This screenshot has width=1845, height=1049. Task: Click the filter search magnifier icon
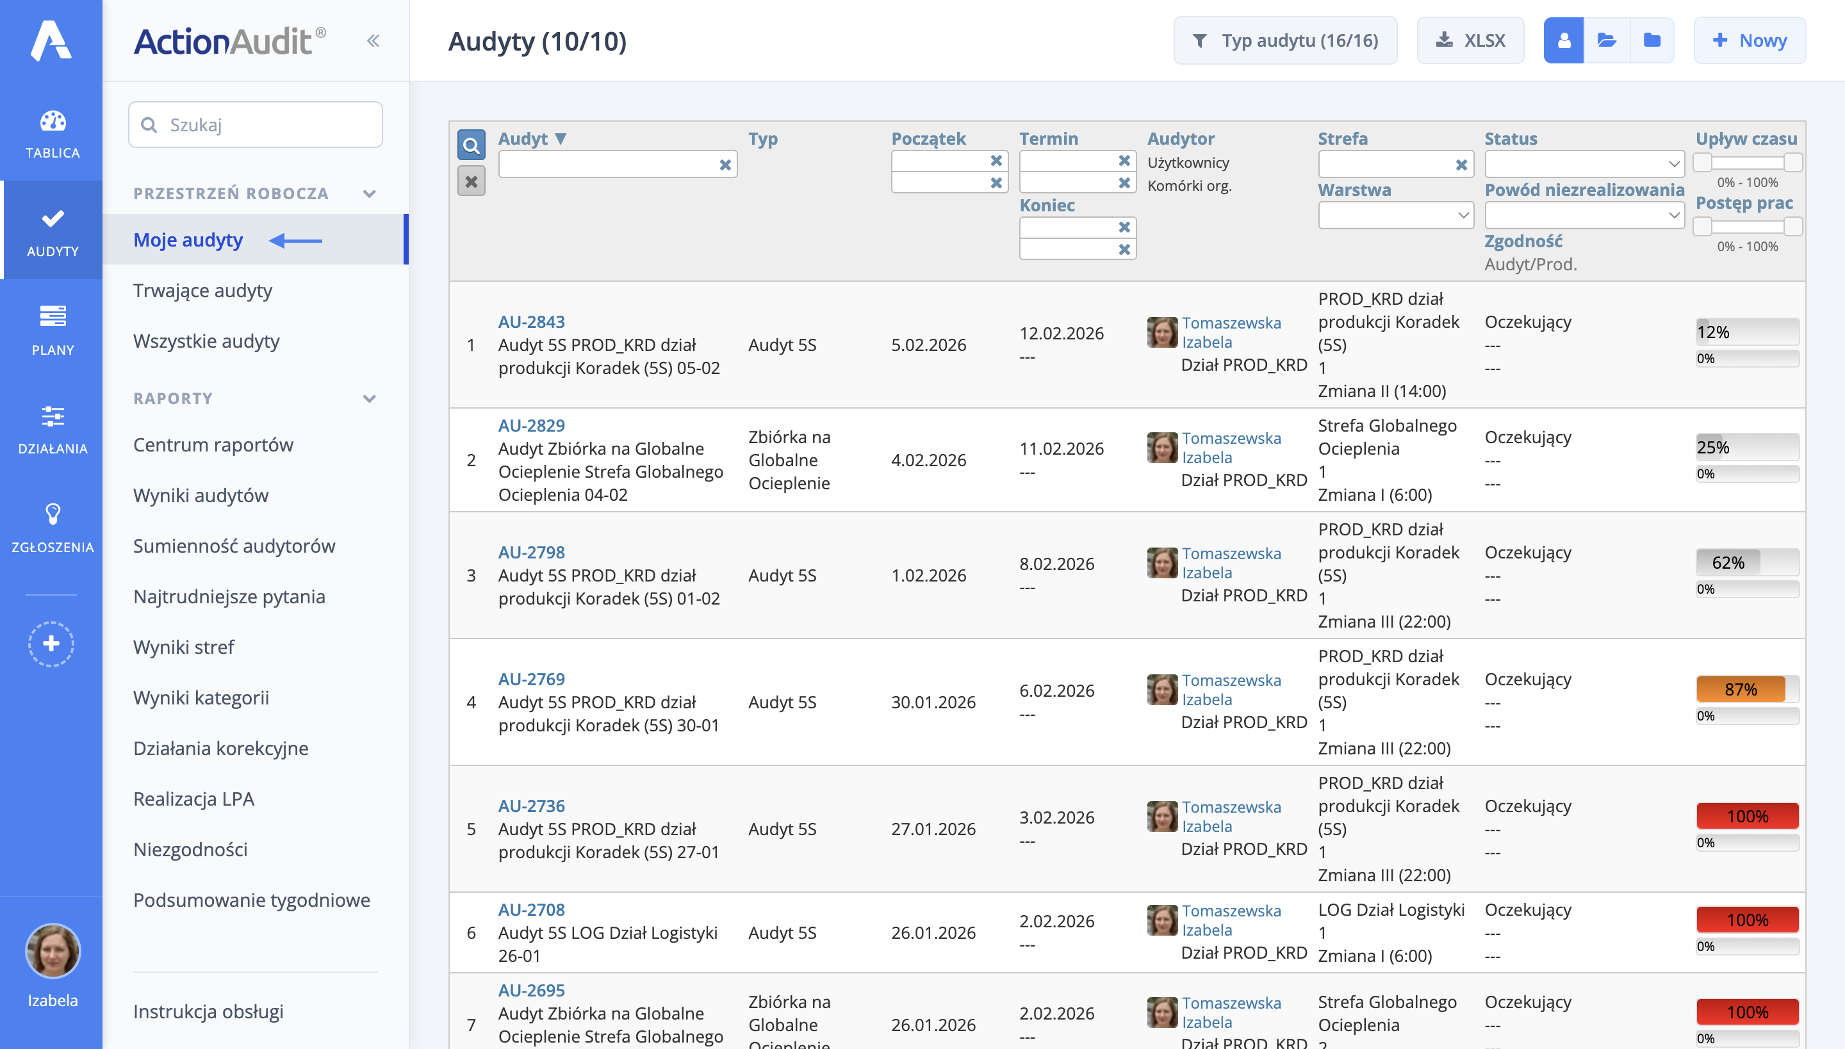pyautogui.click(x=471, y=145)
